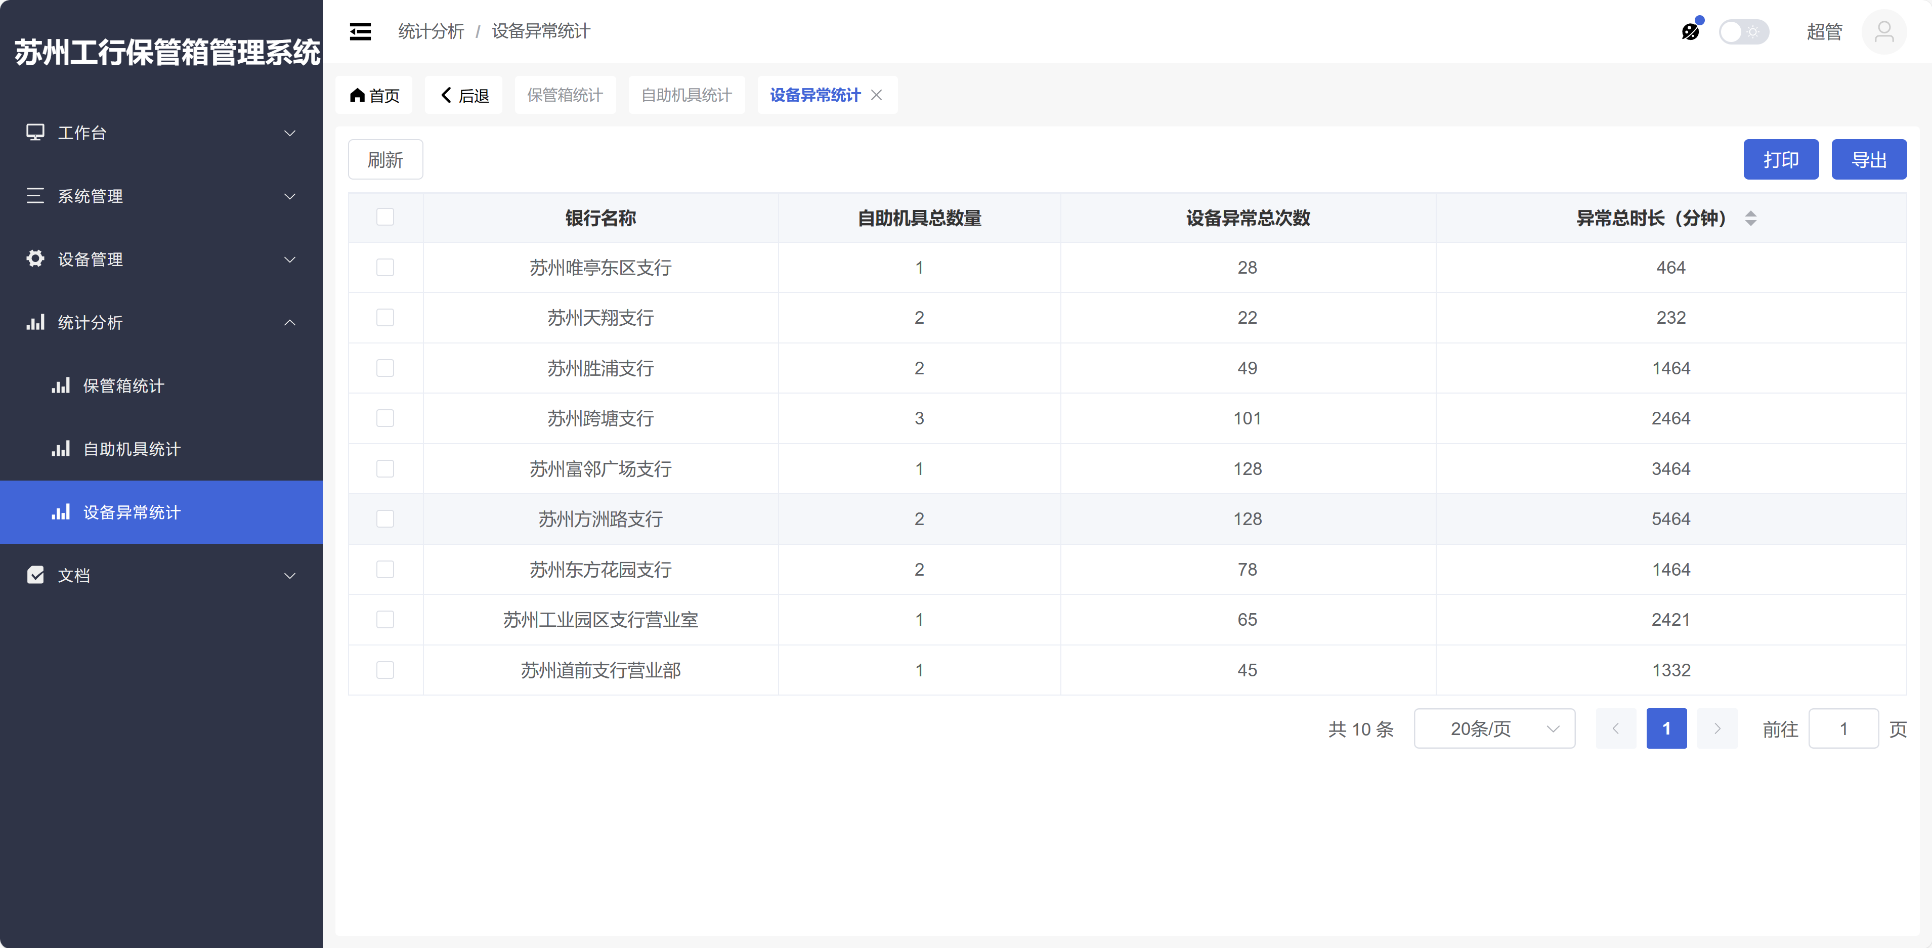
Task: Click the notification icon with blue dot
Action: coord(1690,31)
